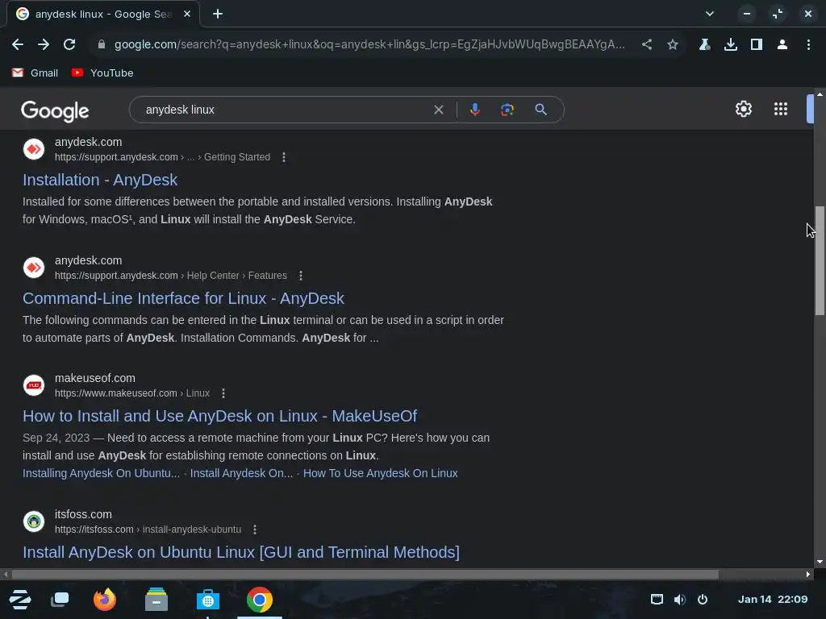Click the itsfoss.com site name

click(x=83, y=514)
